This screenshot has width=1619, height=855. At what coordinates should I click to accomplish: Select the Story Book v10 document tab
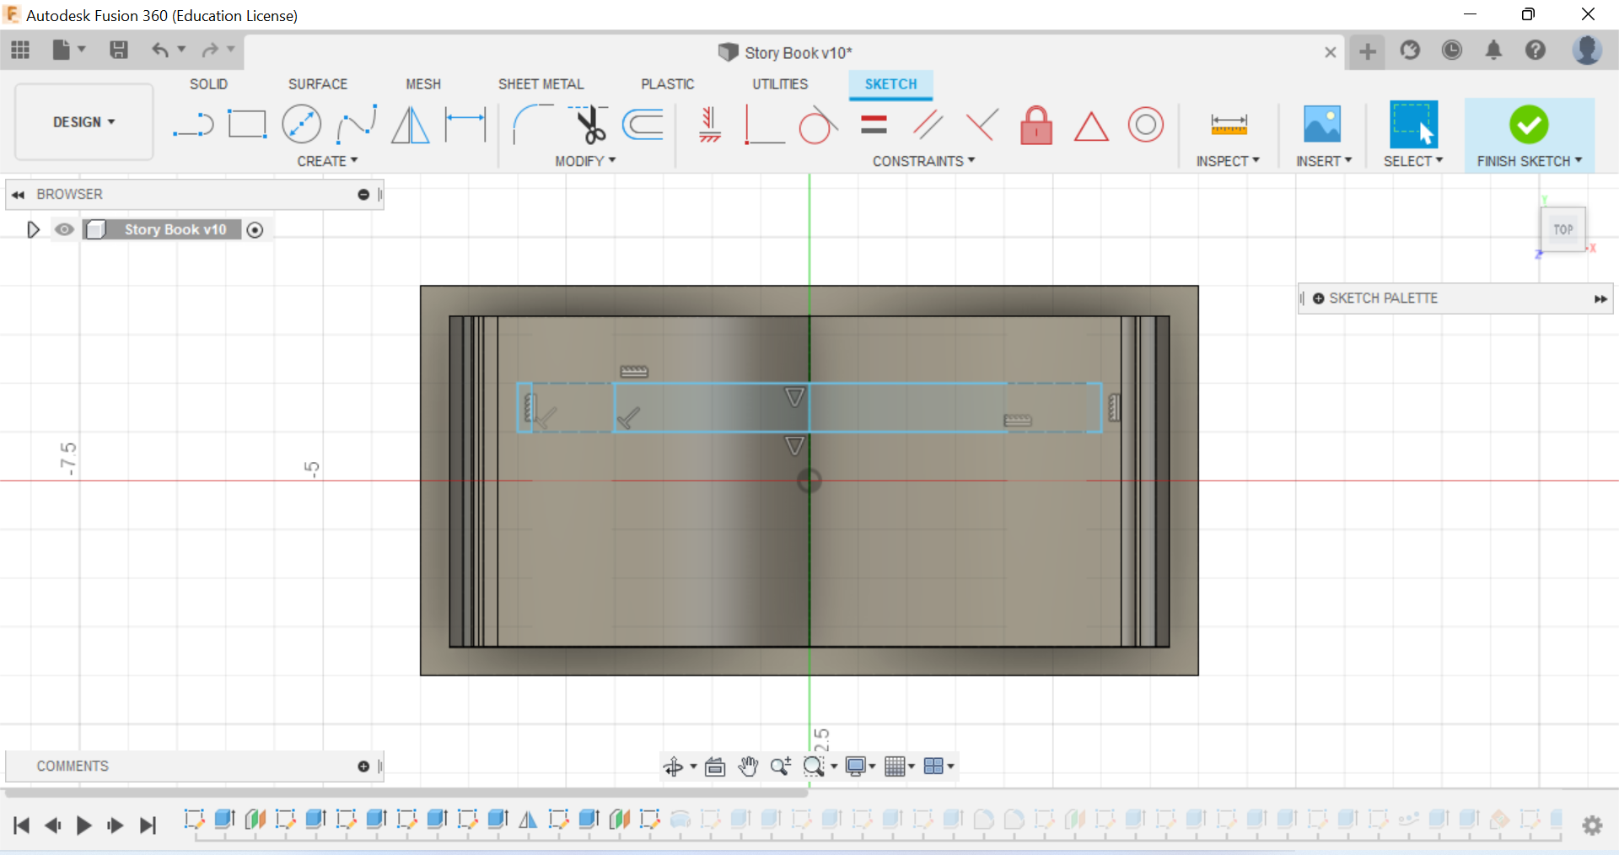(785, 52)
